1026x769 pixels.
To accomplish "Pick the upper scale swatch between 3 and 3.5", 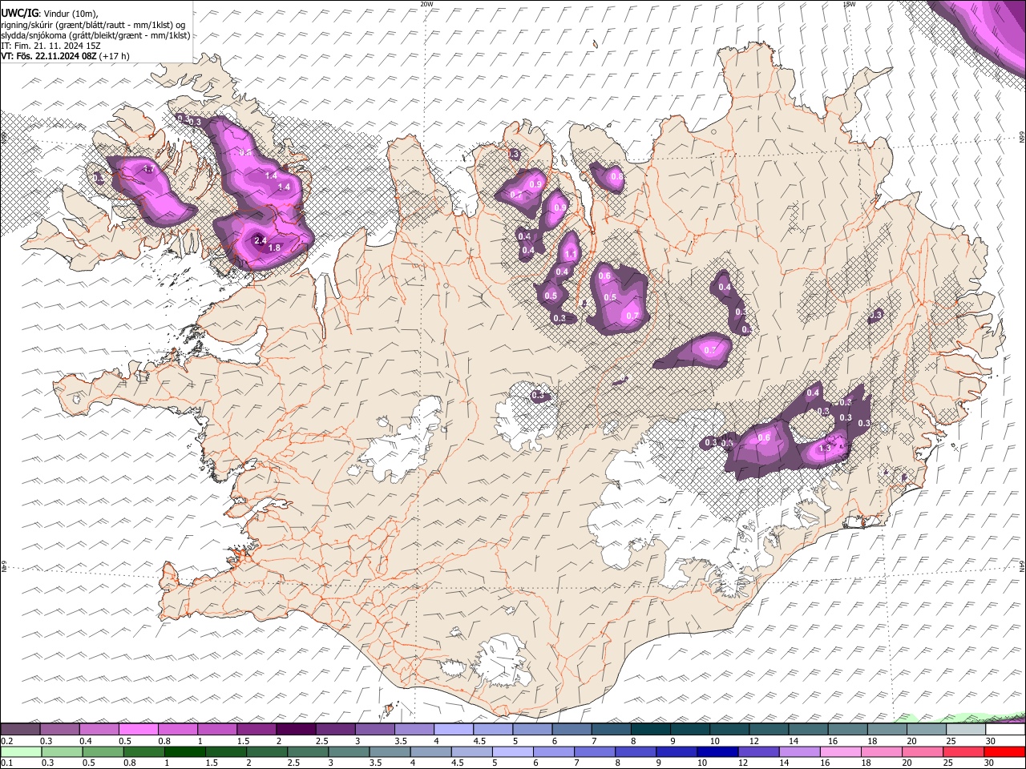I will (374, 730).
